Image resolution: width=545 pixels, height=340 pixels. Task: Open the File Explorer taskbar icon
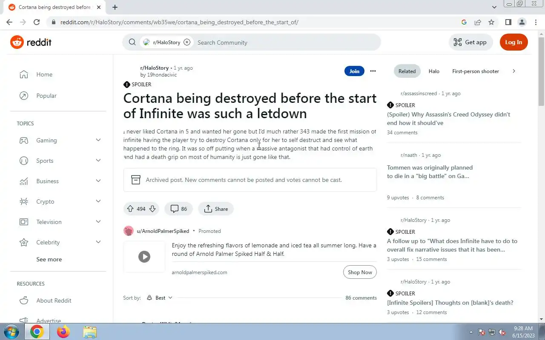(x=90, y=331)
